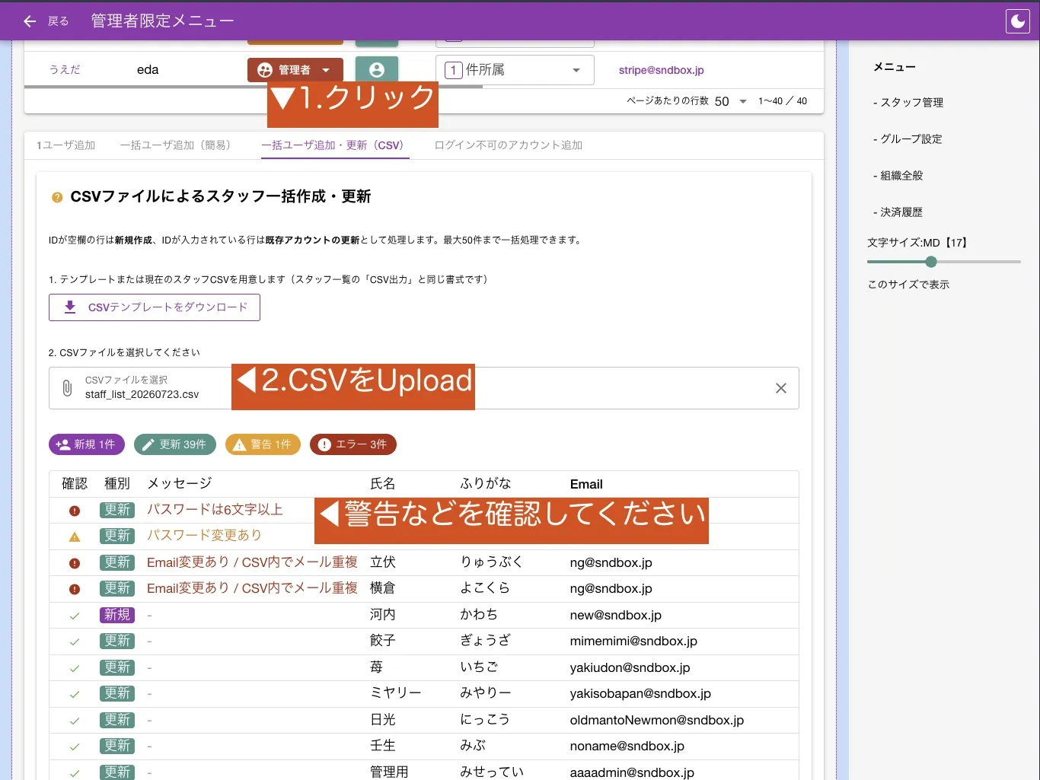The height and width of the screenshot is (780, 1040).
Task: Click the error icon on 立伏 row
Action: tap(75, 563)
